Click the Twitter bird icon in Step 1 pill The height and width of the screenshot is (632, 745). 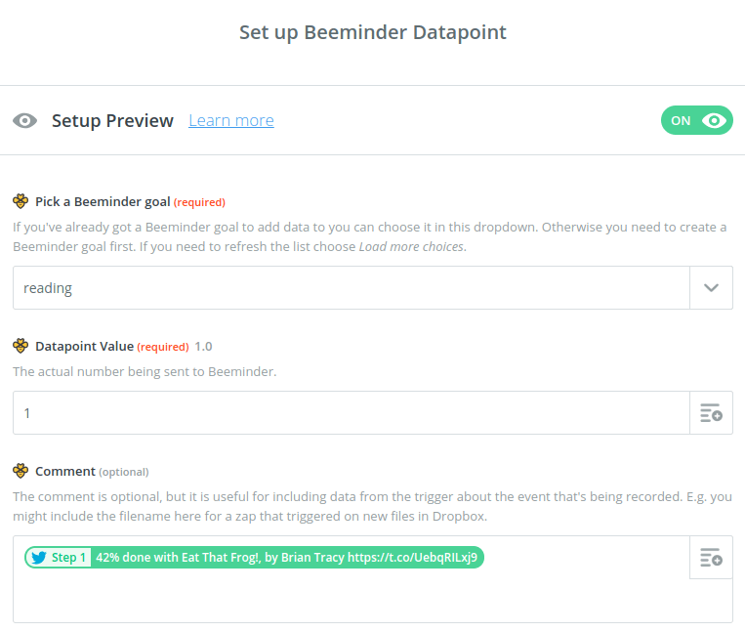click(x=39, y=558)
